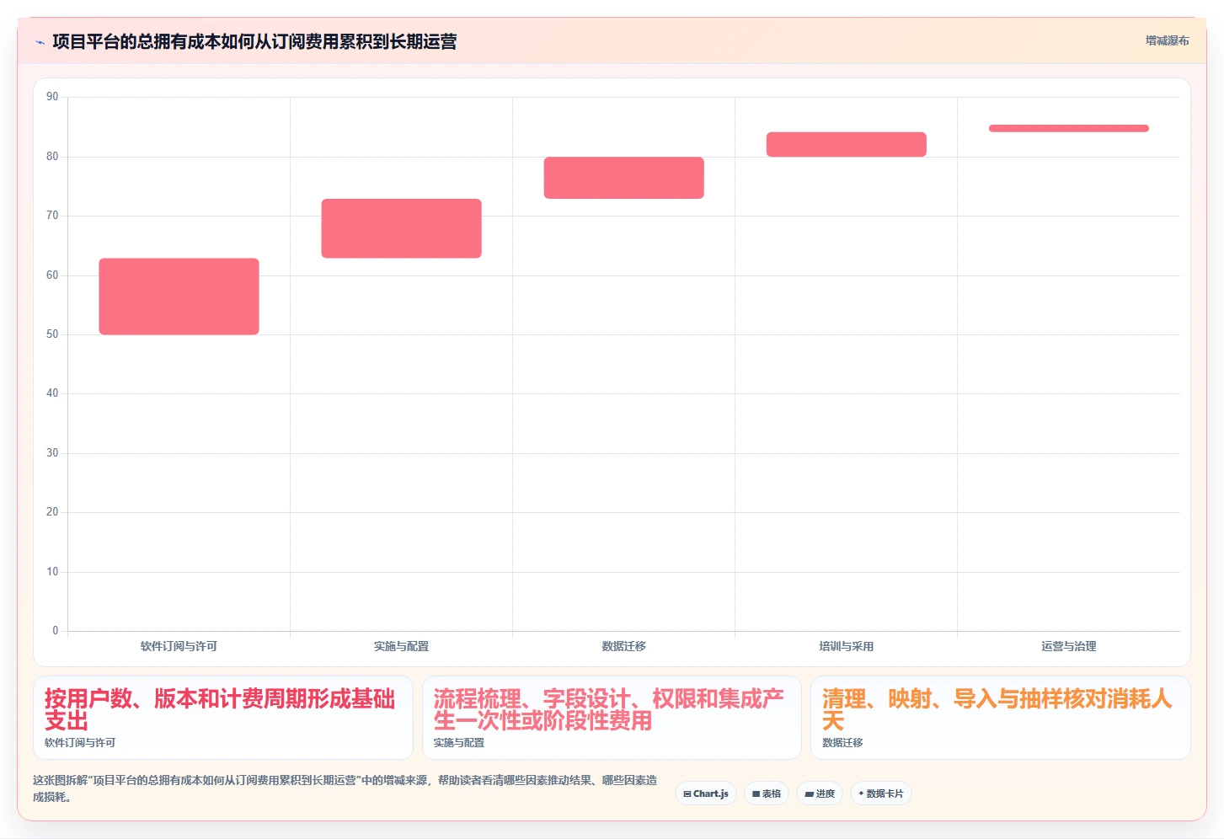Click the y-axis value 90
Image resolution: width=1224 pixels, height=839 pixels.
(x=52, y=97)
